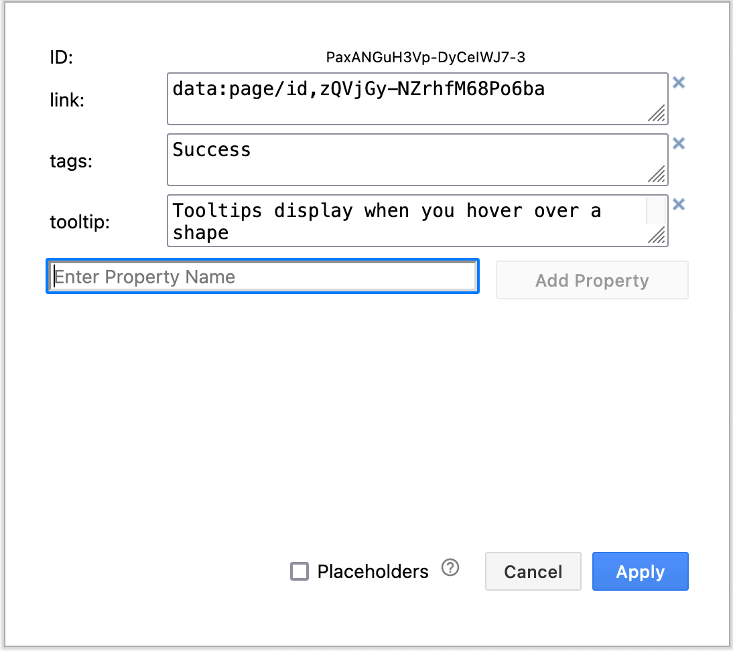Click the X icon to remove tooltip property
733x651 pixels.
pos(679,204)
